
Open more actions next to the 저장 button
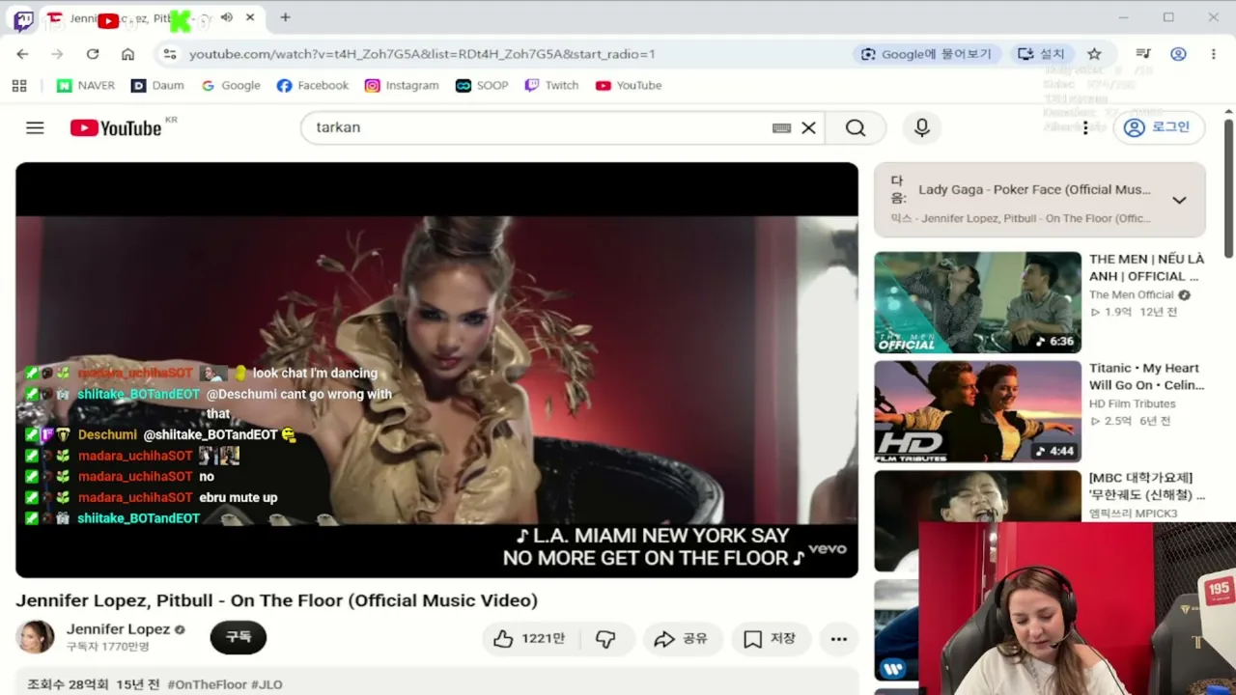tap(838, 639)
